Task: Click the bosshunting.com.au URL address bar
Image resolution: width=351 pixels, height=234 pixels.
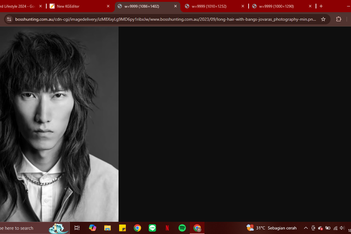Action: (x=164, y=19)
